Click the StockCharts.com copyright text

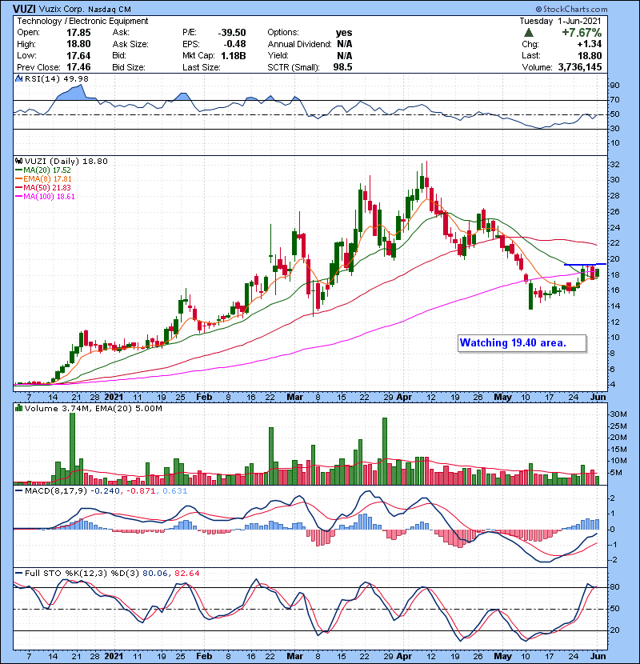571,9
